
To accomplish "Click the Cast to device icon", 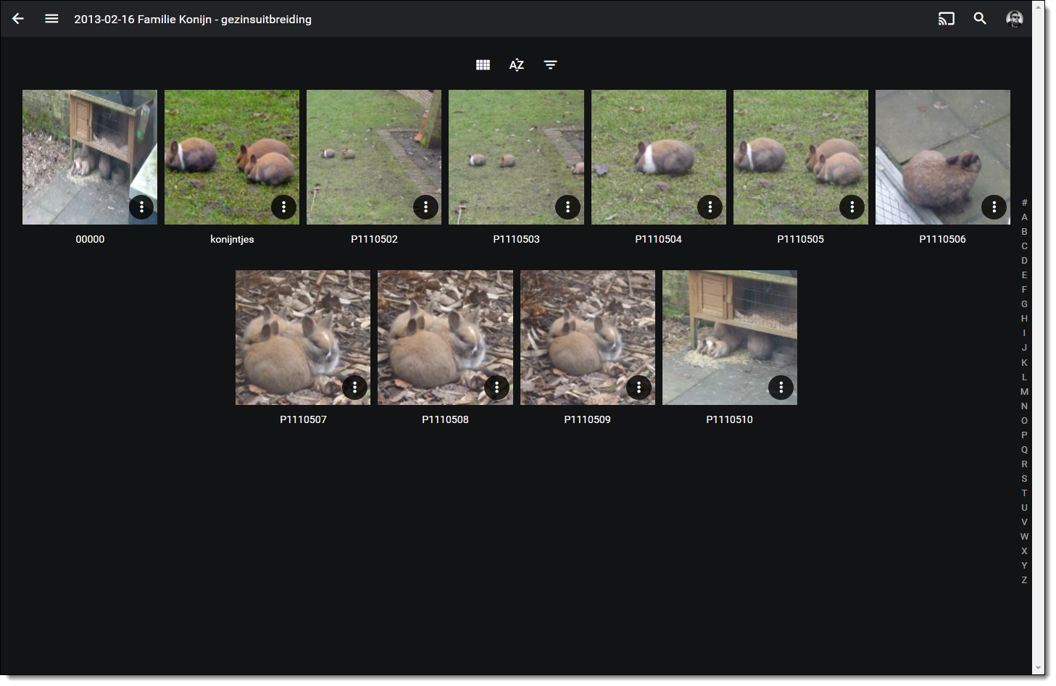I will coord(946,19).
